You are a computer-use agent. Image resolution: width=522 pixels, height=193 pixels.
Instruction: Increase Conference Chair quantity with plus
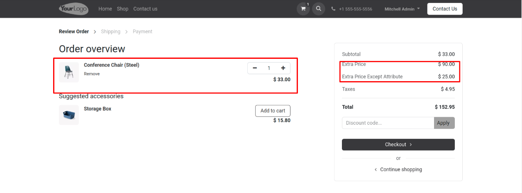tap(283, 68)
